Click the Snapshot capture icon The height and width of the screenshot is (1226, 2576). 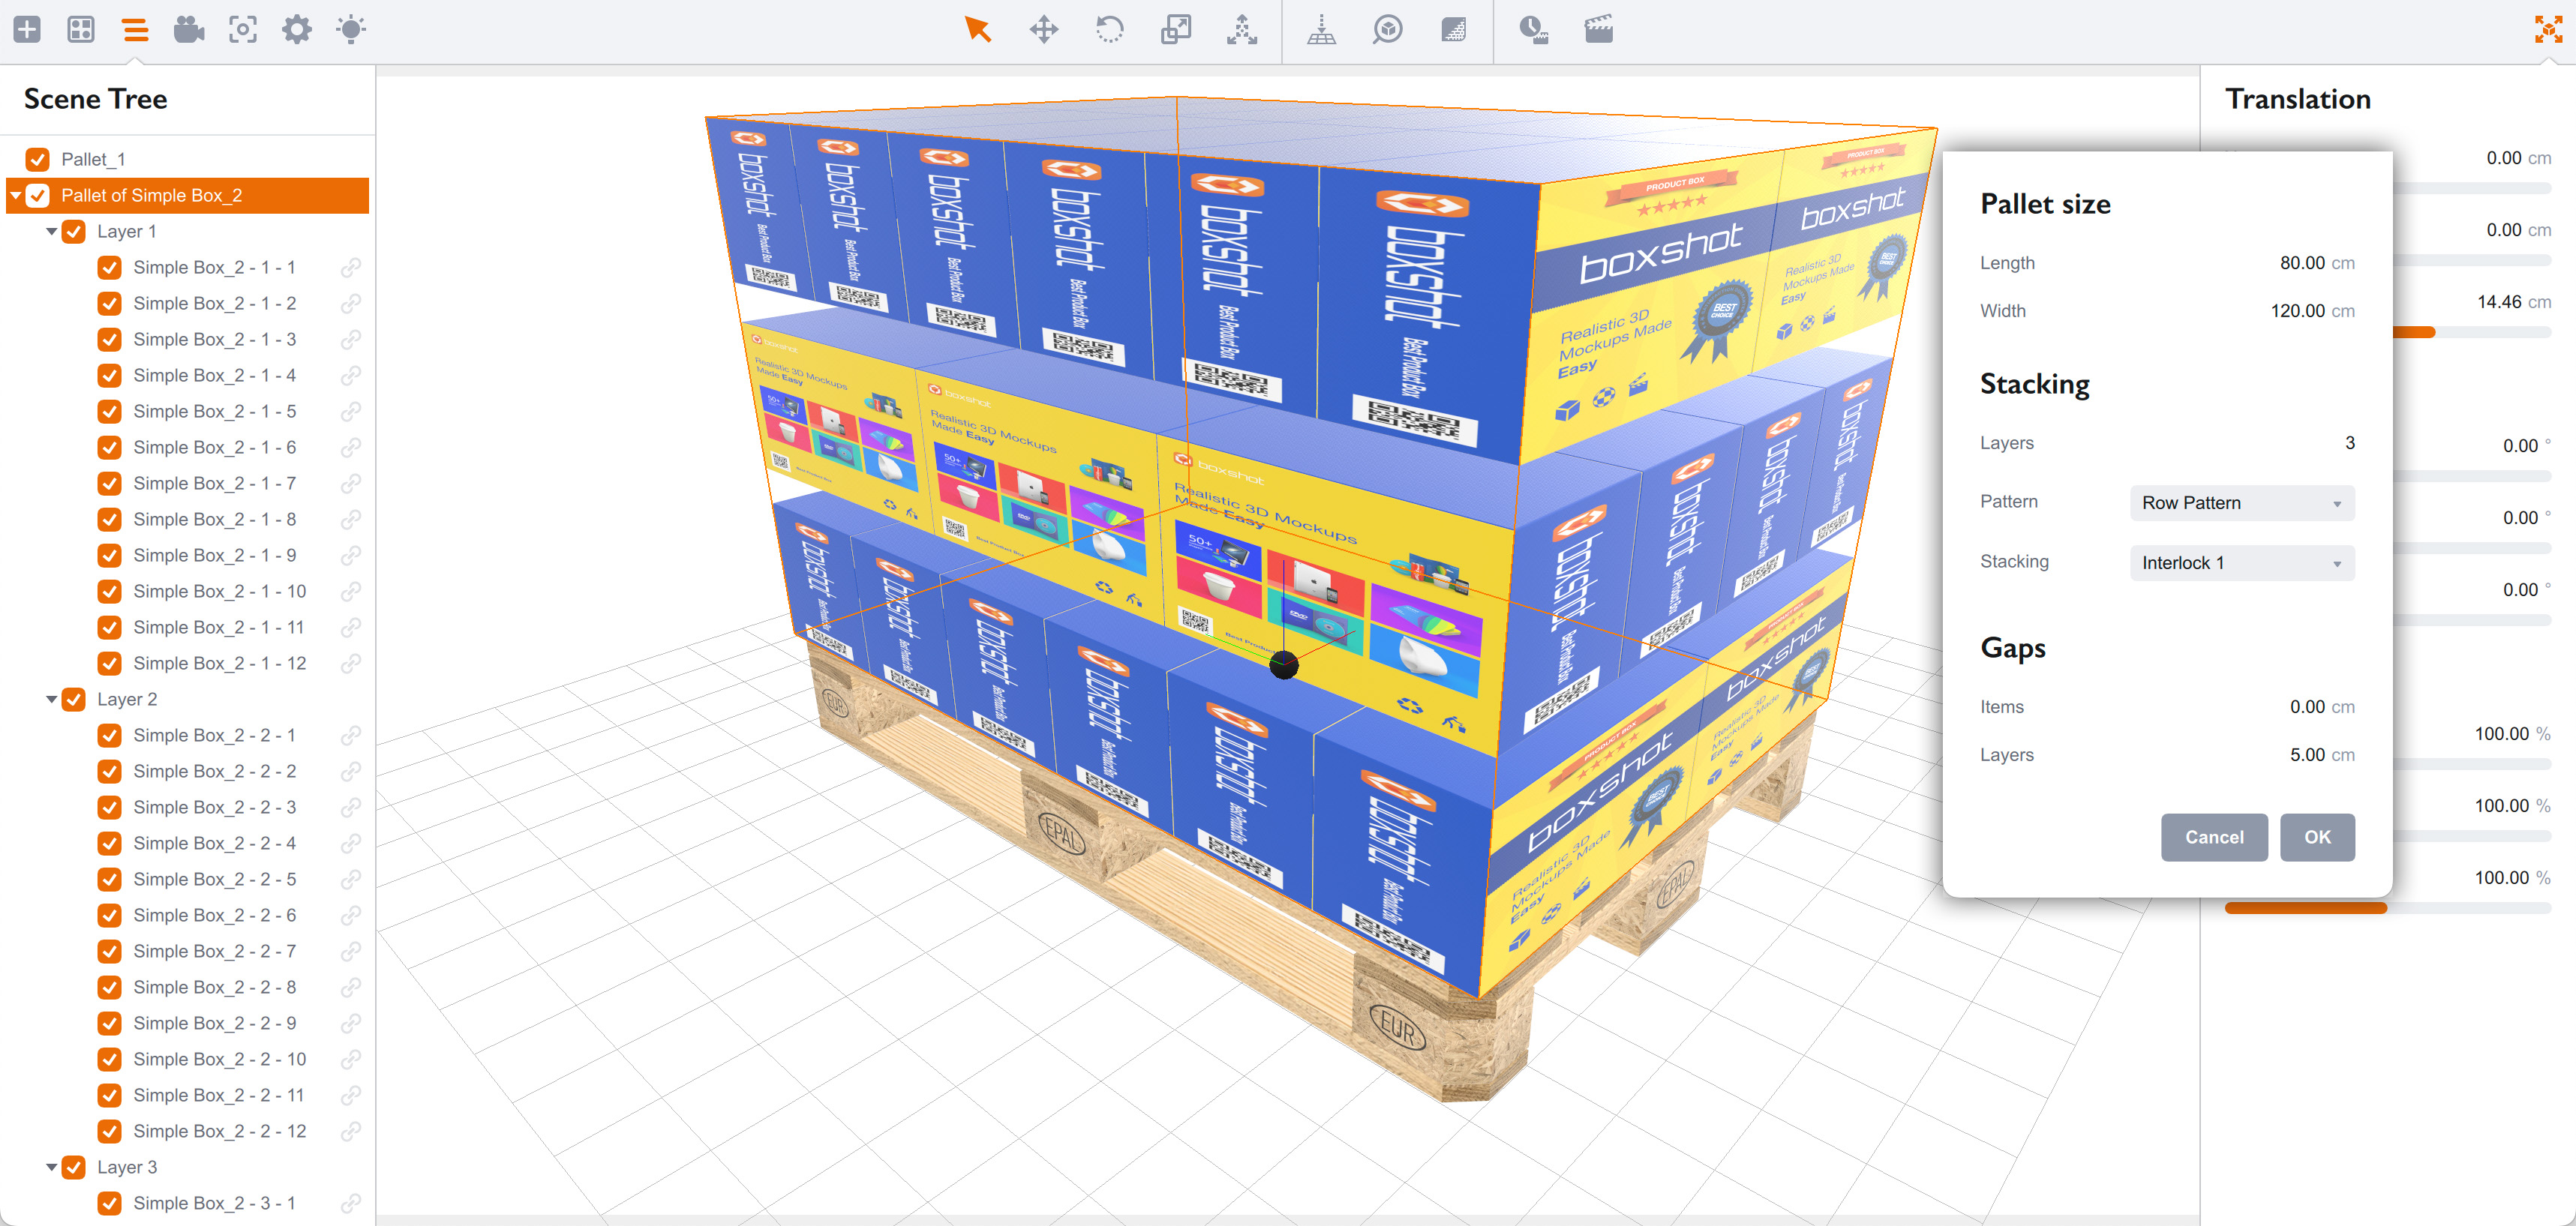click(242, 30)
